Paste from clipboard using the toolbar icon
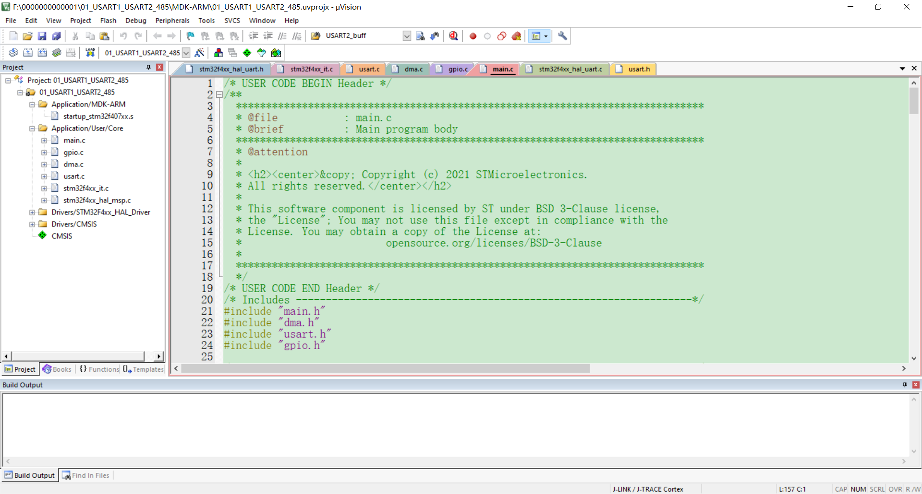 coord(104,36)
